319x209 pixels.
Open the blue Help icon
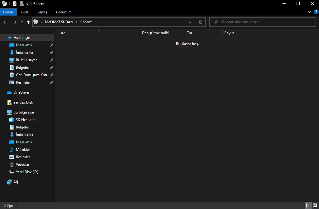[316, 12]
